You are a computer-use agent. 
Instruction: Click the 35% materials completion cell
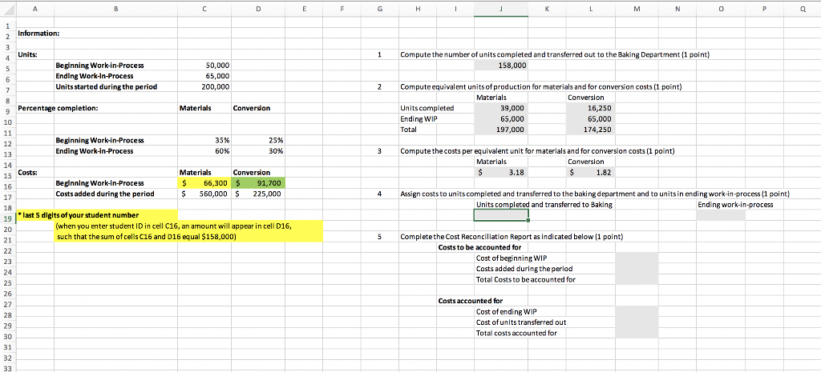tap(204, 140)
